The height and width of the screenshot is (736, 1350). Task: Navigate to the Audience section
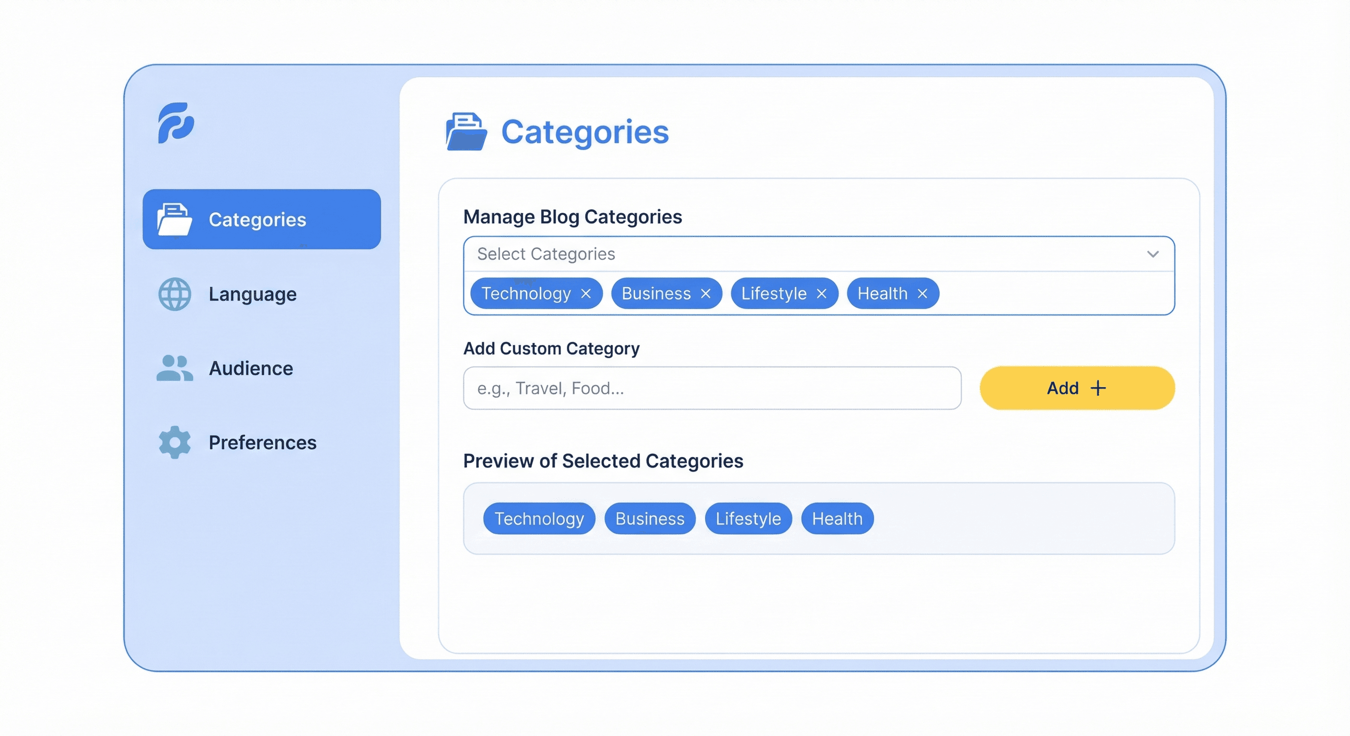click(x=251, y=368)
